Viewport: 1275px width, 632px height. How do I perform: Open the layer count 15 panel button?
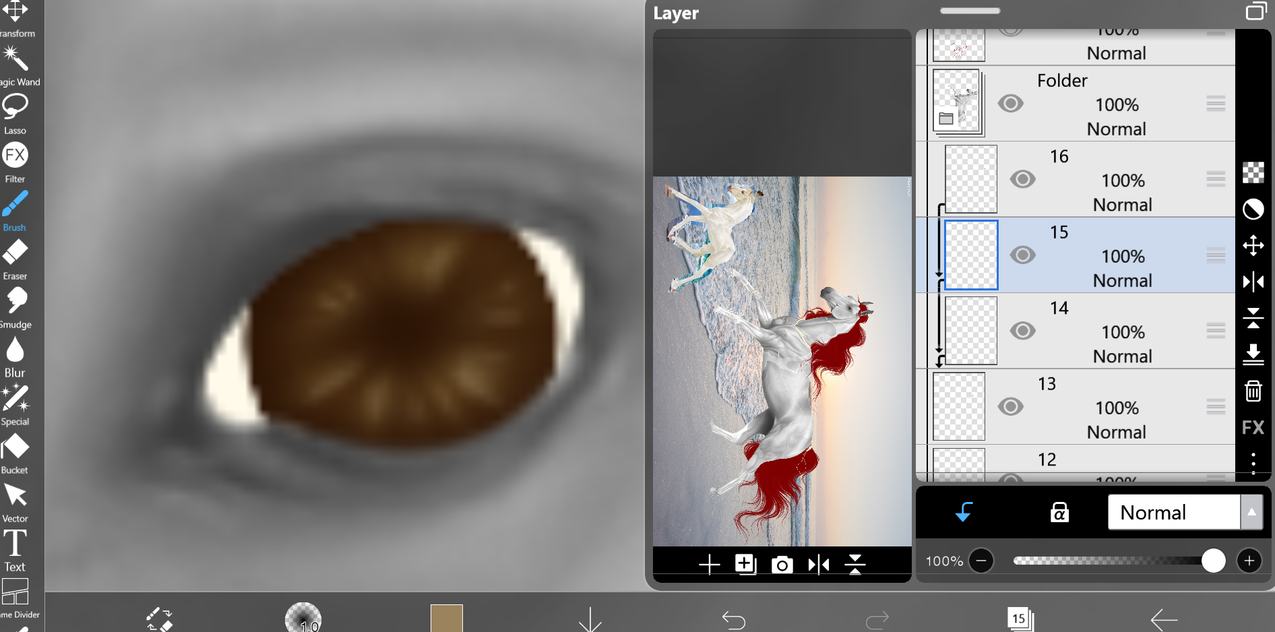point(1019,619)
